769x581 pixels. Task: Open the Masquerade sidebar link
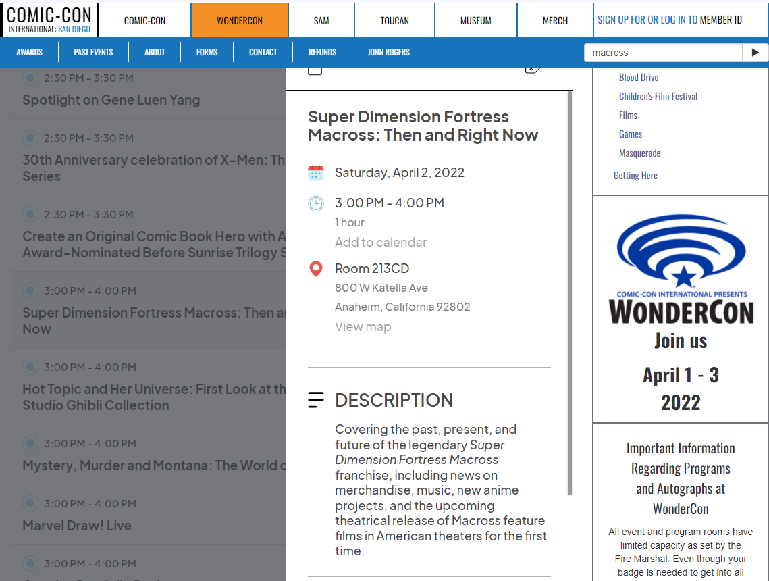pos(639,153)
